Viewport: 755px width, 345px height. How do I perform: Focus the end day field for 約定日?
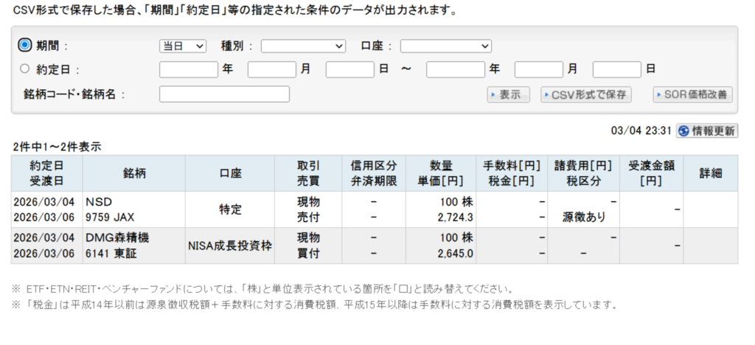click(x=617, y=70)
